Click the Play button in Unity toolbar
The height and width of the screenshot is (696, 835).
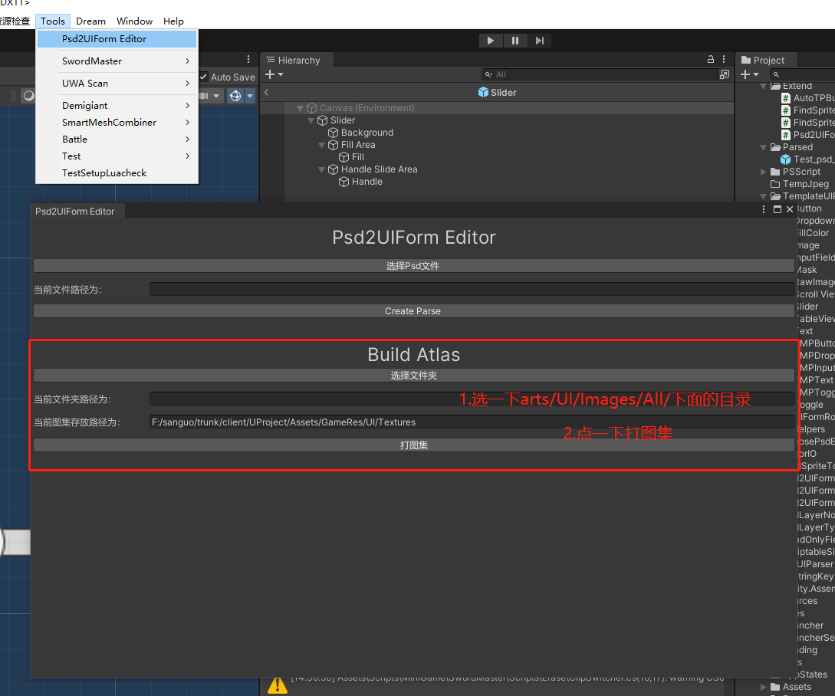click(x=490, y=41)
